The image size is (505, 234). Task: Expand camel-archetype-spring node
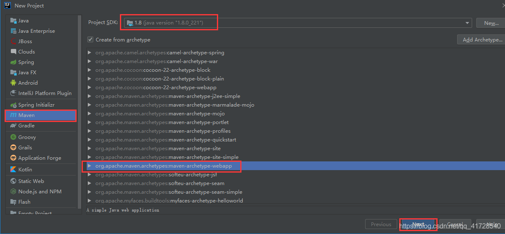(90, 53)
